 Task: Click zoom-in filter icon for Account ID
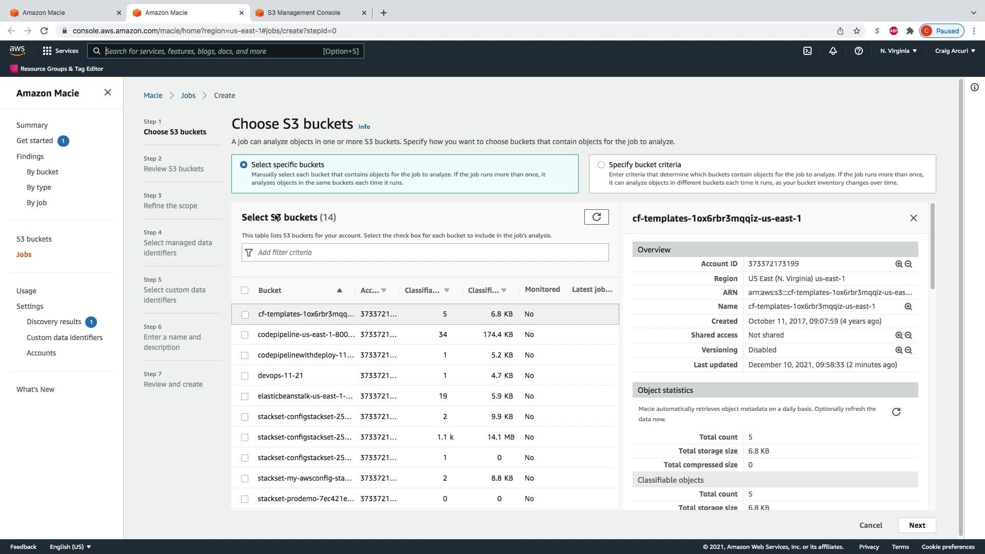click(x=899, y=264)
